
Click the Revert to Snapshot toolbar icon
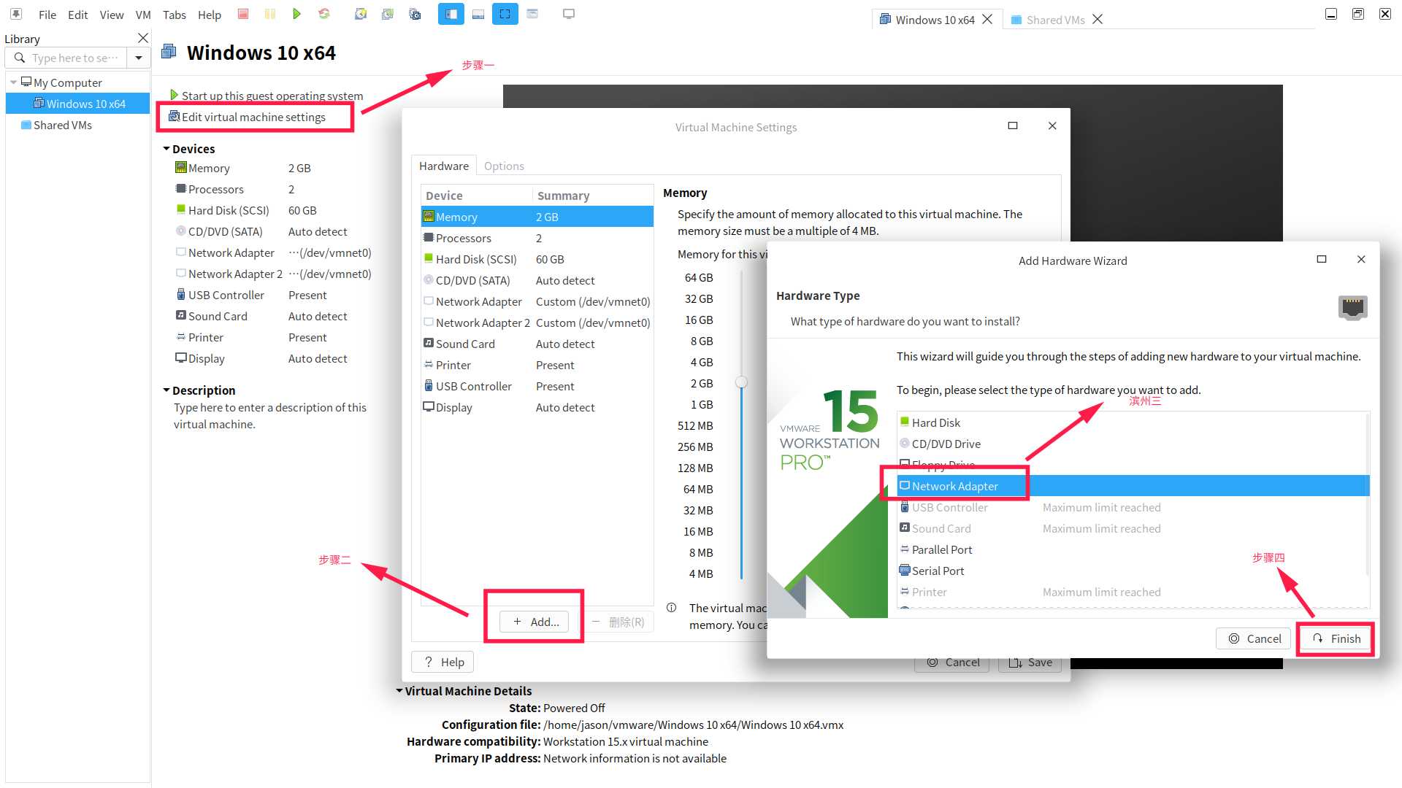[388, 14]
